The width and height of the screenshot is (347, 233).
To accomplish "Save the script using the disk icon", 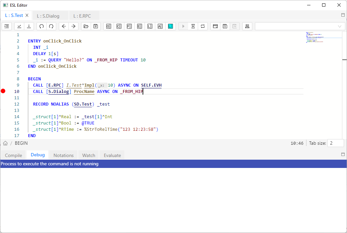I will pos(96,26).
